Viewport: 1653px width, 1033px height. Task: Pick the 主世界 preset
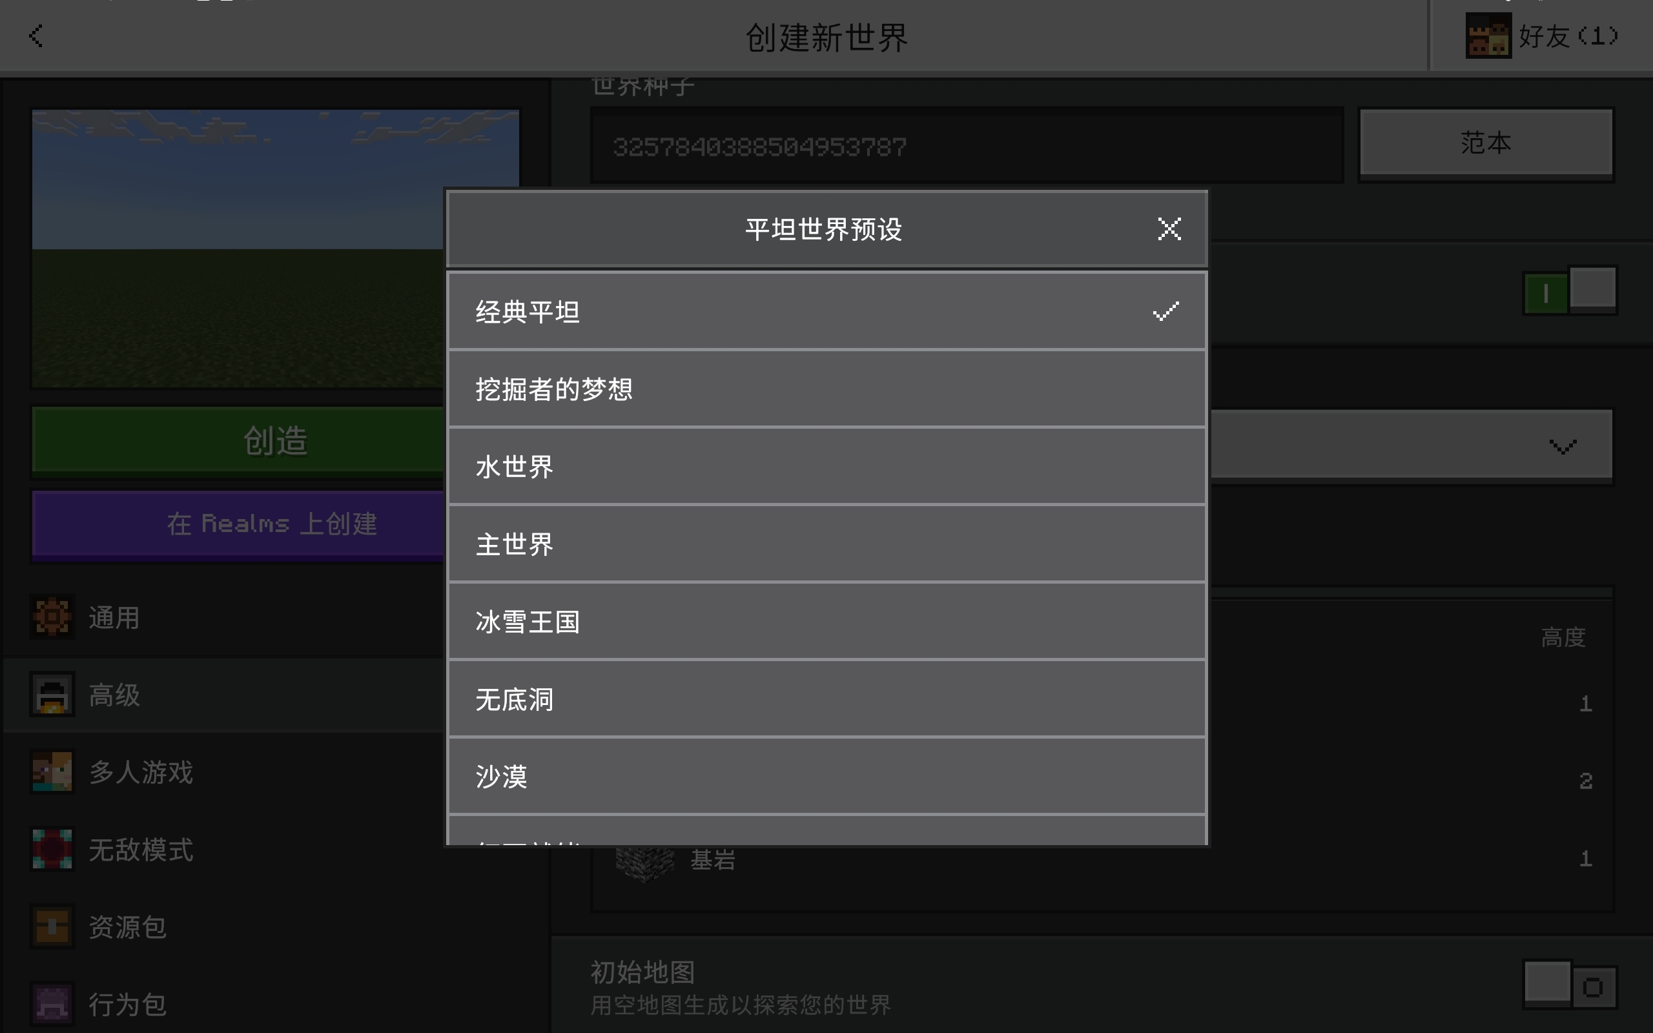click(826, 544)
